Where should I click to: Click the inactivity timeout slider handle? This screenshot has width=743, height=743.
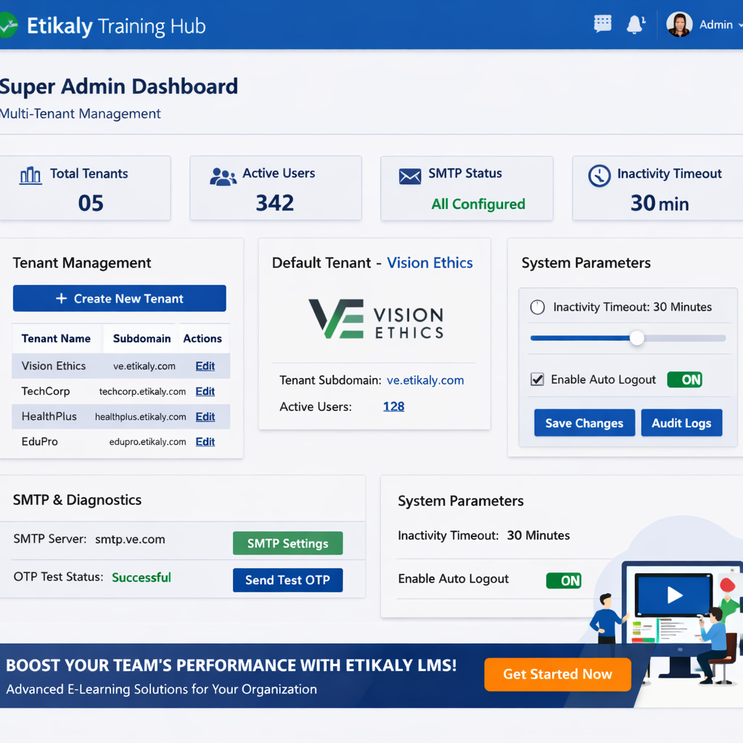[636, 338]
